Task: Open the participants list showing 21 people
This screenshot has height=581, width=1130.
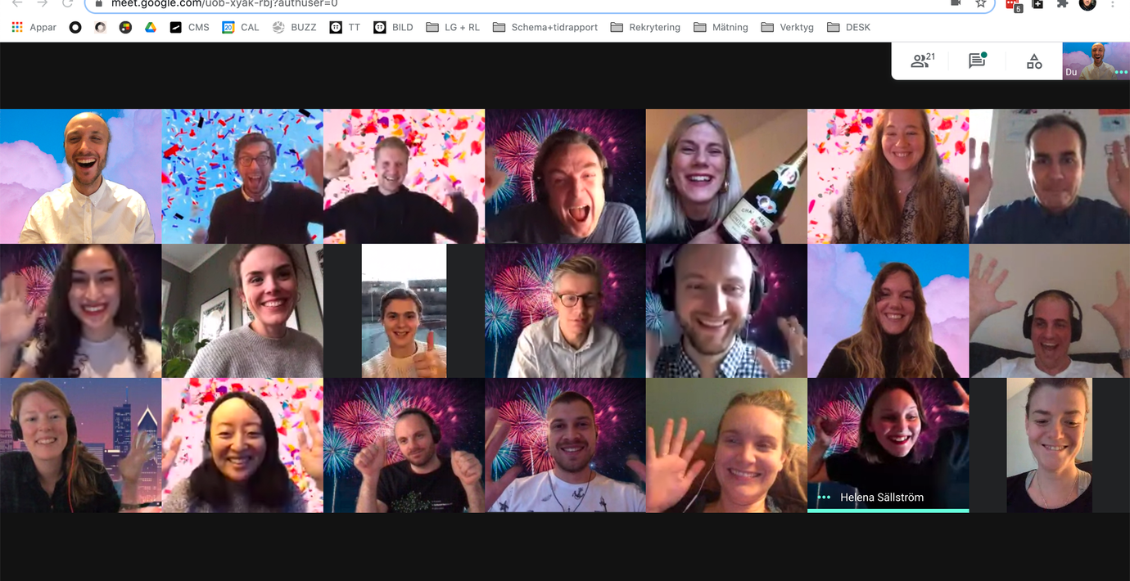Action: coord(922,61)
